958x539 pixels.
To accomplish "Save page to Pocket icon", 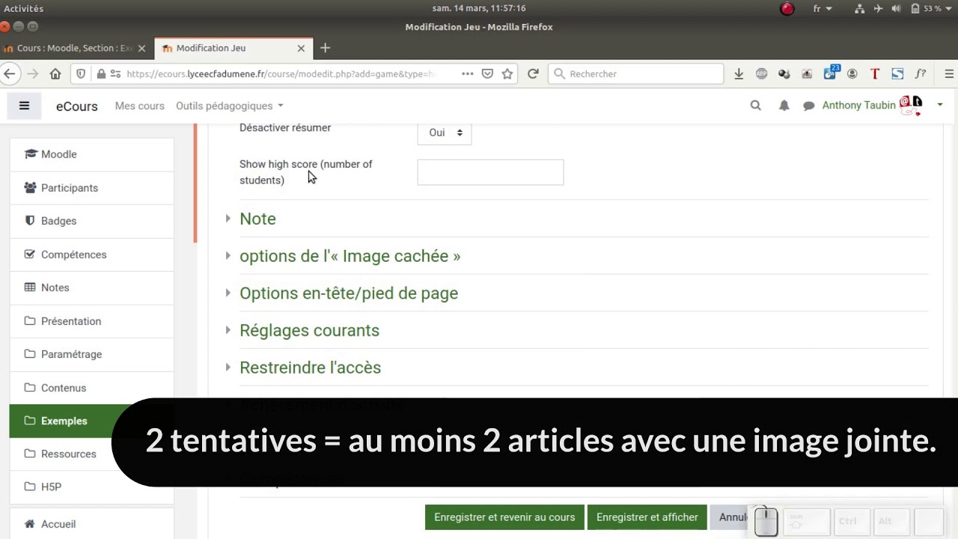I will point(487,73).
